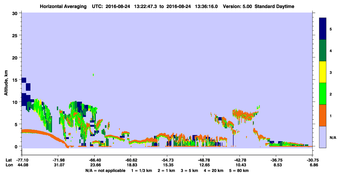Select the bright green level 2 colorbar segment
This screenshot has width=347, height=178.
[323, 94]
